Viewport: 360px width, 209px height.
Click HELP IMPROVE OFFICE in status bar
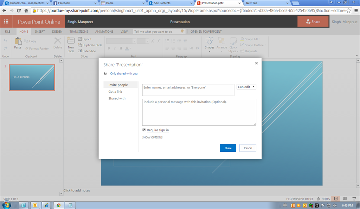[300, 199]
